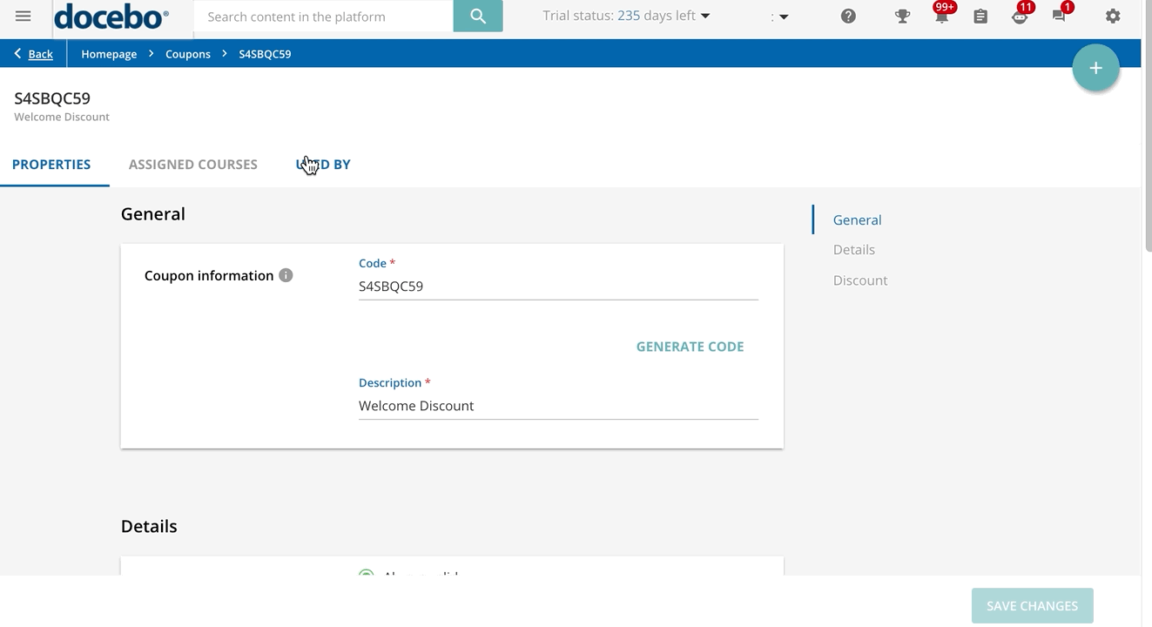Switch to the Assigned Courses tab

click(x=192, y=165)
